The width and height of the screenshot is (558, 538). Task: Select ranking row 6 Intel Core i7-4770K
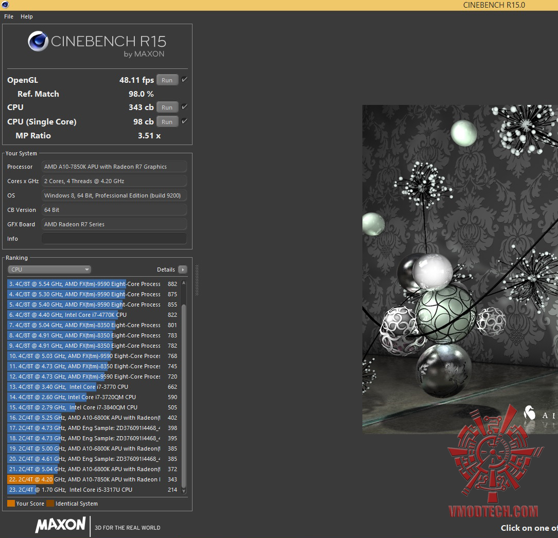pyautogui.click(x=93, y=315)
